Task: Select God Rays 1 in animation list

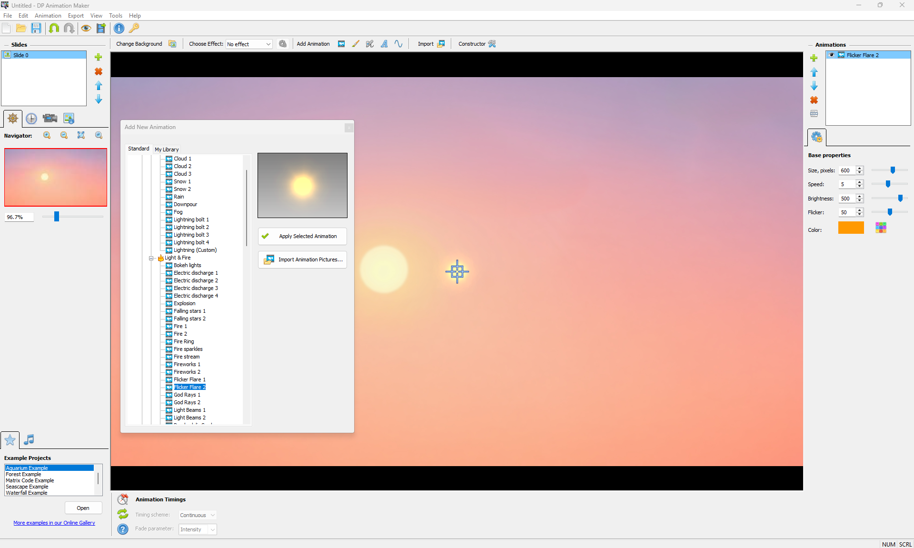Action: click(187, 395)
